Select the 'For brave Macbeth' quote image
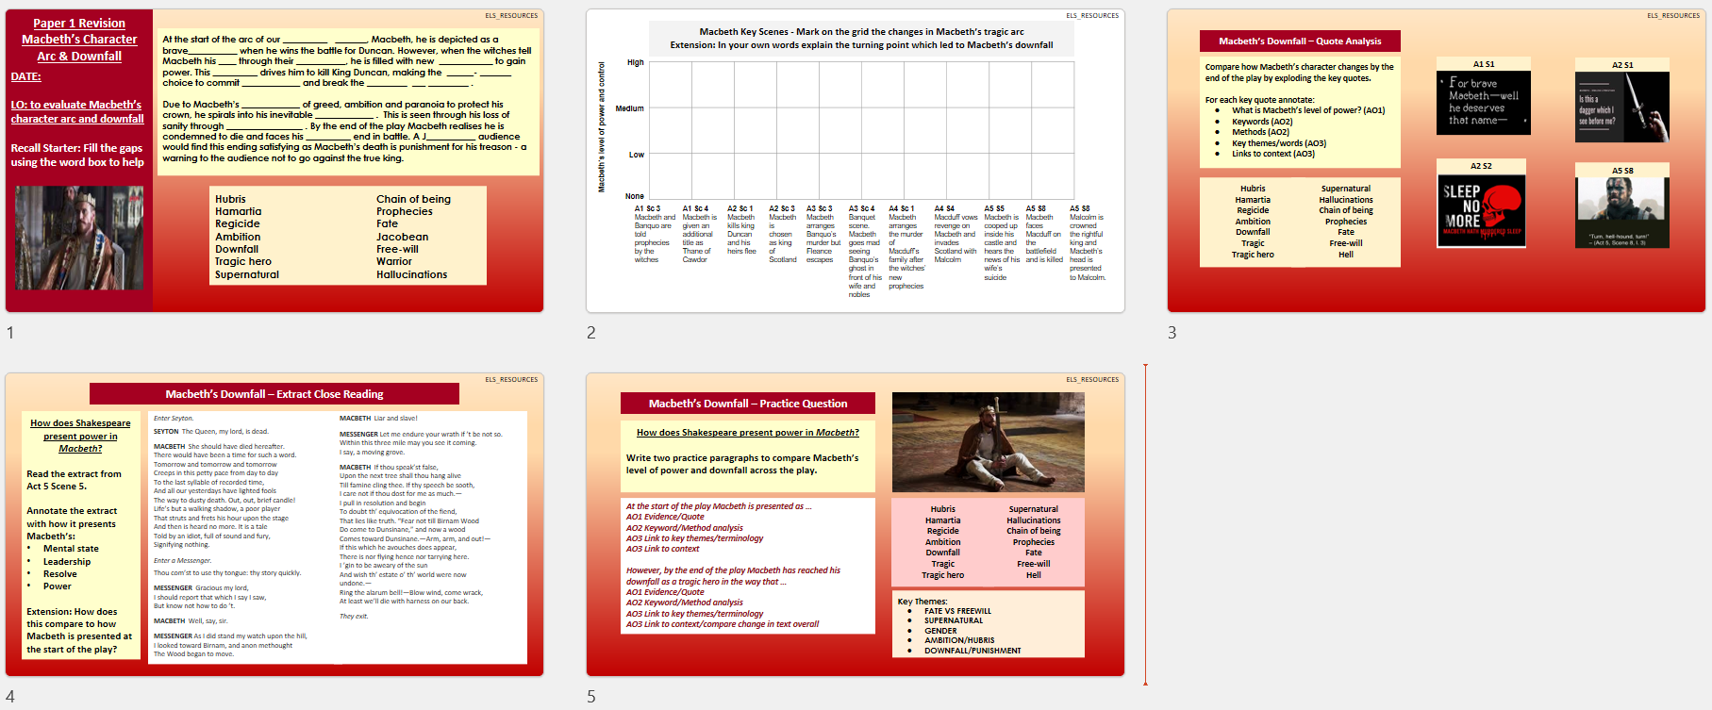This screenshot has width=1712, height=710. (1483, 102)
